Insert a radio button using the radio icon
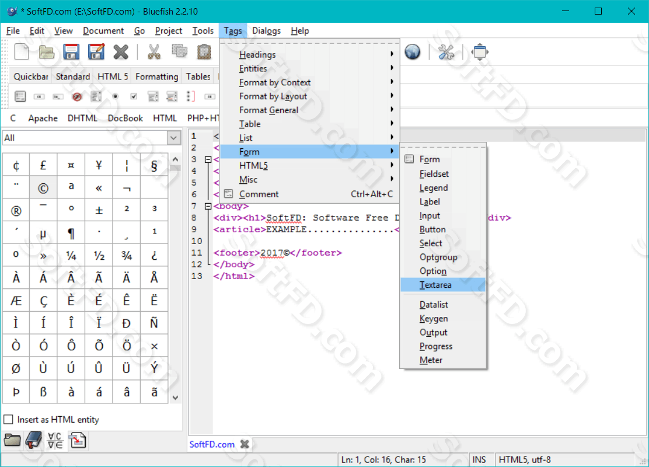The image size is (649, 467). tap(116, 96)
